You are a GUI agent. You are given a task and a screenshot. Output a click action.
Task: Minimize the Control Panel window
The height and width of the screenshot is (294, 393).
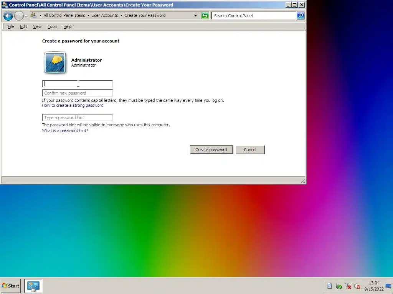point(288,5)
